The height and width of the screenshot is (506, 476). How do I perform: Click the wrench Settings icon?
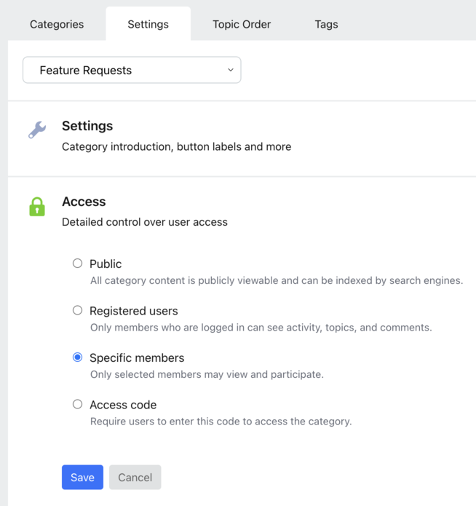(37, 130)
